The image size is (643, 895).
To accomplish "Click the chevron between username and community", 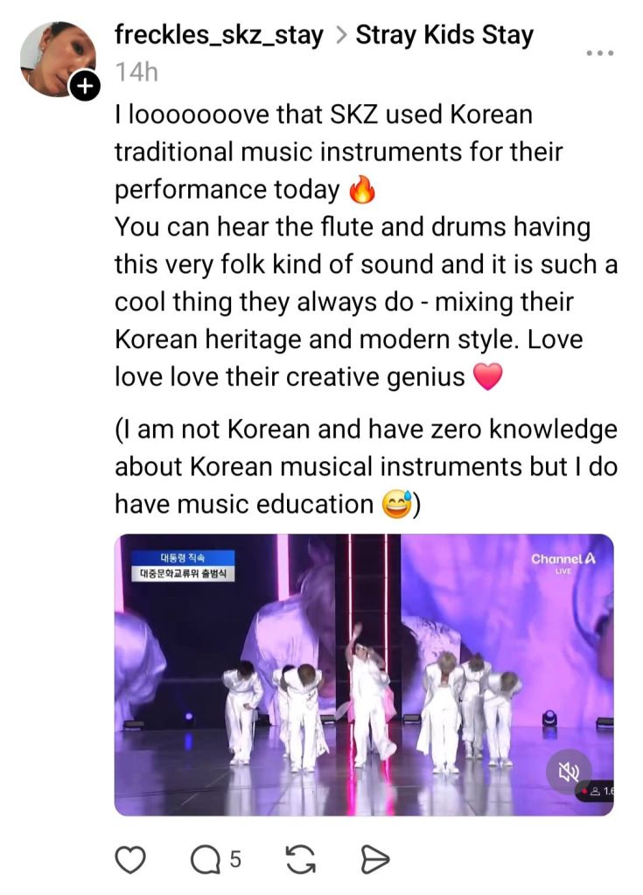I will 340,35.
